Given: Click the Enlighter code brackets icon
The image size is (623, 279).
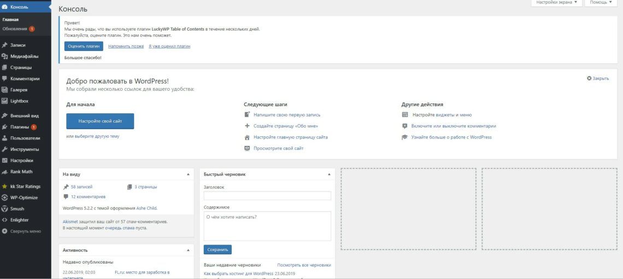Looking at the screenshot, I should point(5,220).
